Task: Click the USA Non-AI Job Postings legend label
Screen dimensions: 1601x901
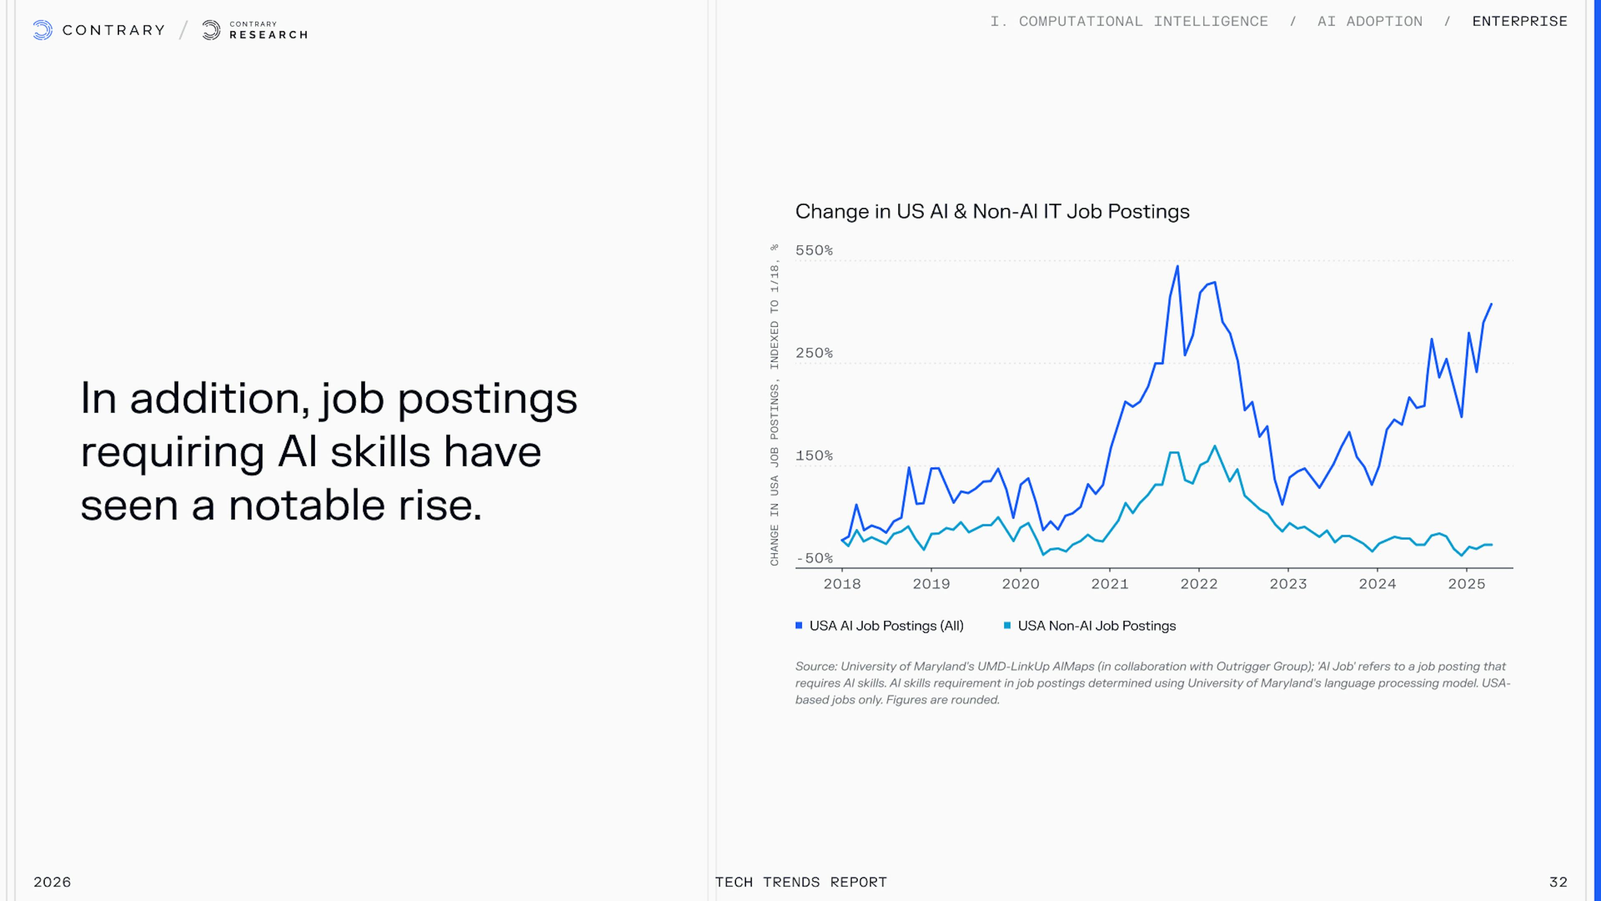Action: point(1097,626)
